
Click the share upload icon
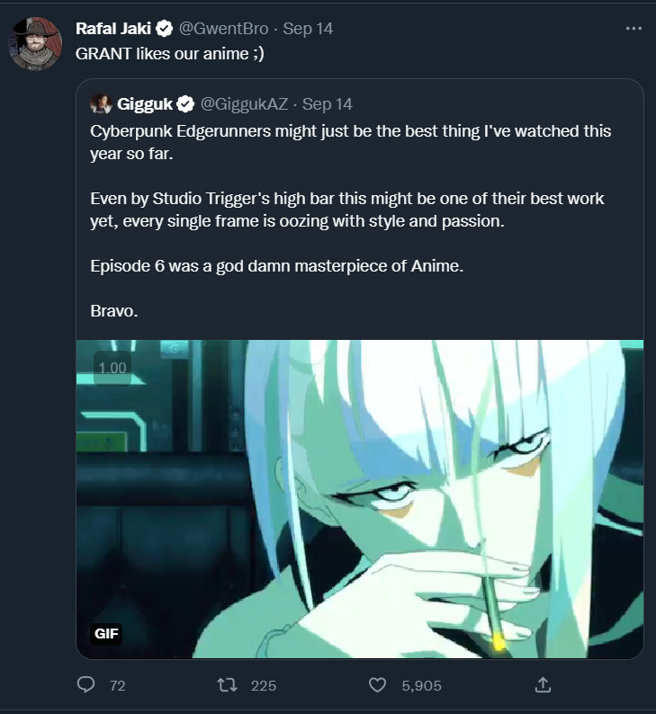pyautogui.click(x=543, y=685)
